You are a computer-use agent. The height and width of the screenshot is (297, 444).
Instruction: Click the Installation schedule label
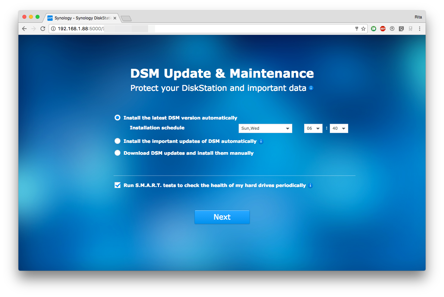157,128
